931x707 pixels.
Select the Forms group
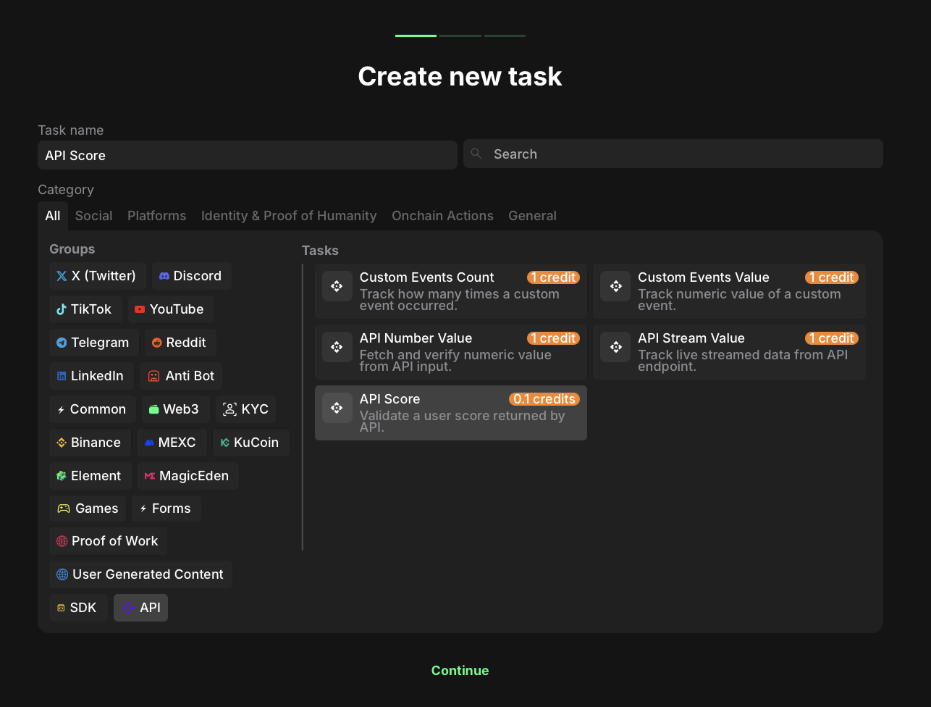[167, 509]
